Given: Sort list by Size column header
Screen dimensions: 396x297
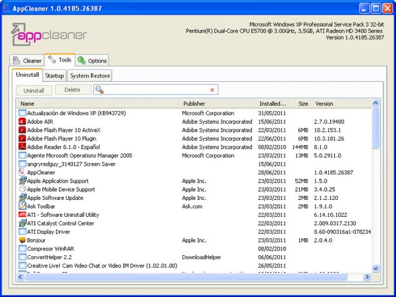Looking at the screenshot, I should pos(300,103).
